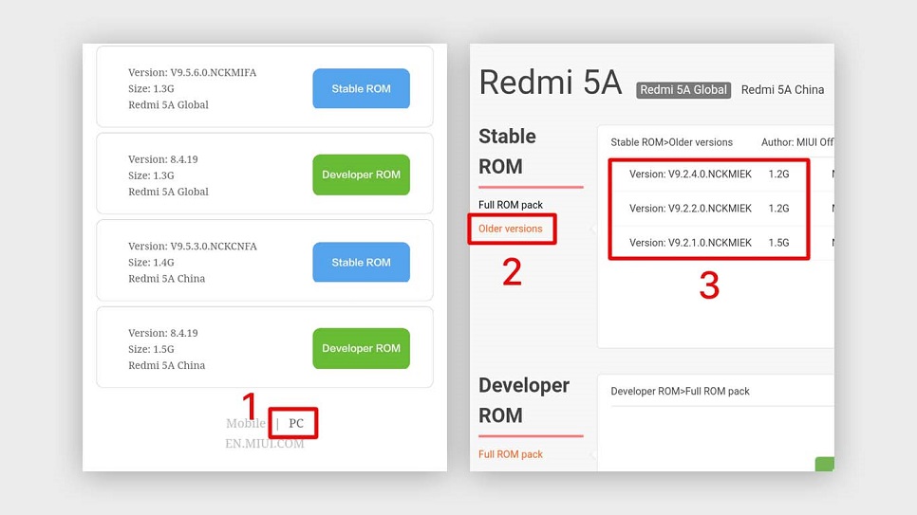
Task: Open Older versions under Stable ROM
Action: click(x=511, y=229)
